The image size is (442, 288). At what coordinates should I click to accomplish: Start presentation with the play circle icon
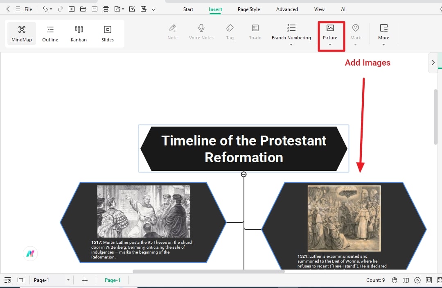(x=417, y=280)
